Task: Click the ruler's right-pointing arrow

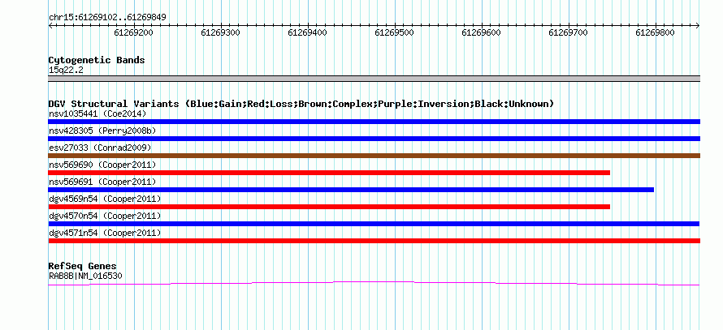Action: [x=698, y=25]
